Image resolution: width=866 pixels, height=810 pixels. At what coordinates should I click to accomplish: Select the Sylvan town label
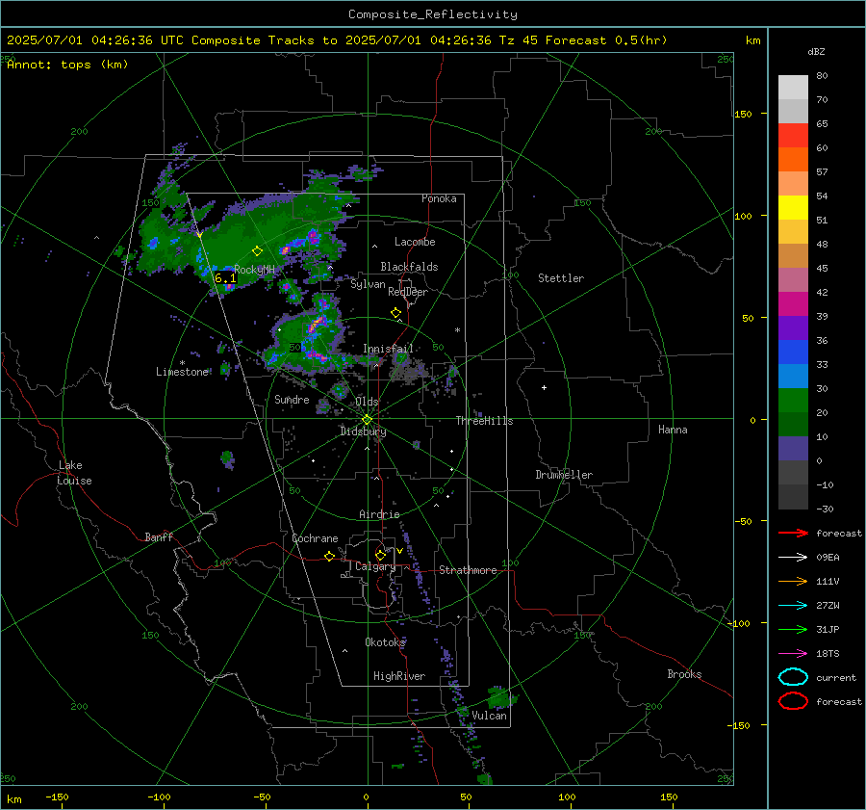[x=368, y=284]
